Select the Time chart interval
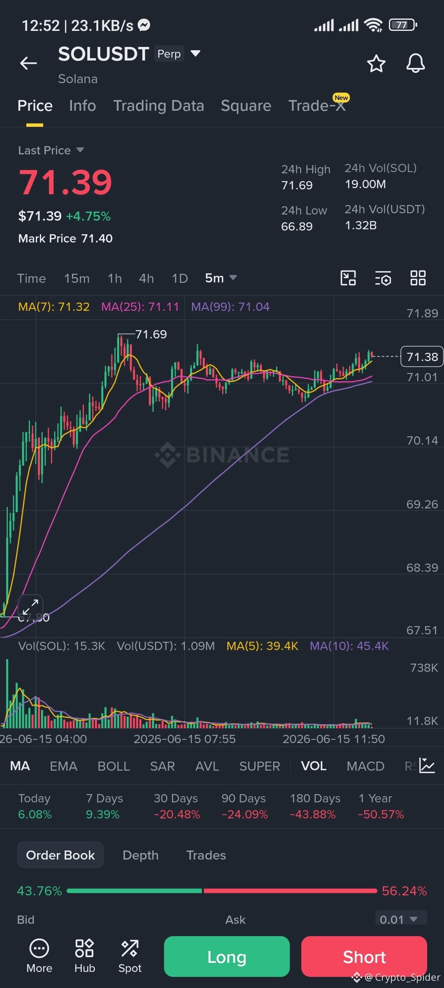Screen dimensions: 444x988 pyautogui.click(x=31, y=278)
